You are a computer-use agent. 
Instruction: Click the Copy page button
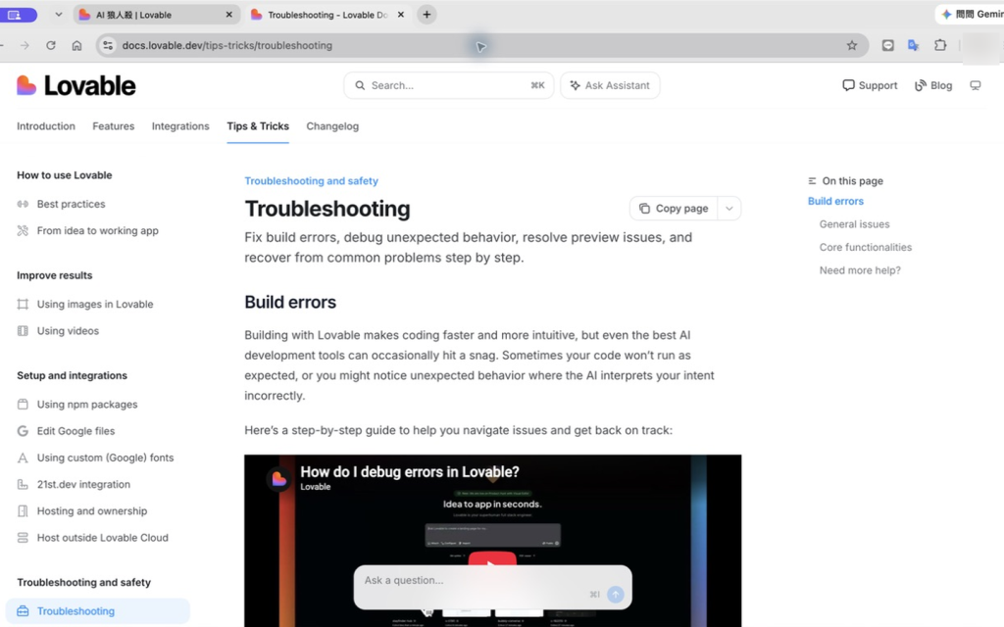pyautogui.click(x=674, y=209)
